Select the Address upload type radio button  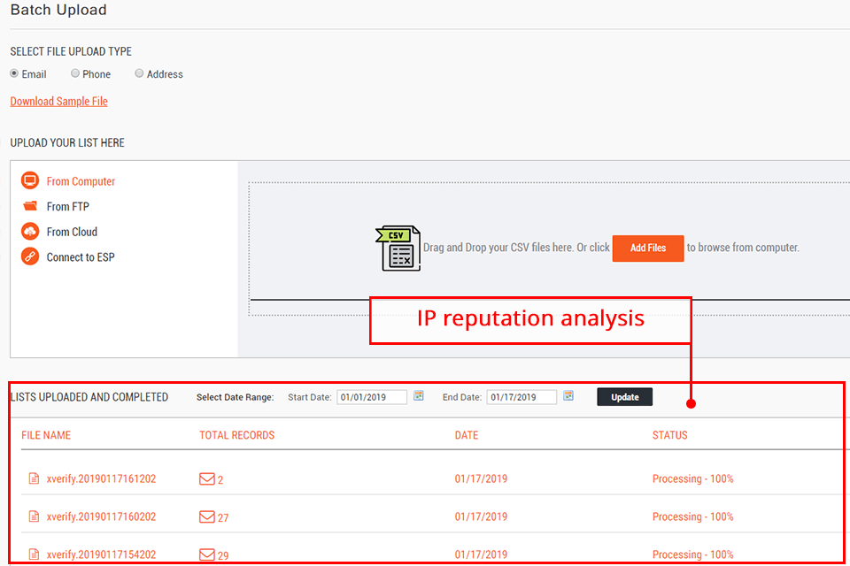[x=139, y=73]
